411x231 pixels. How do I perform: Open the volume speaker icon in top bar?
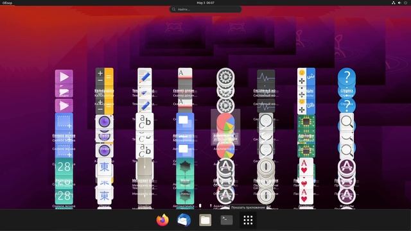point(399,3)
